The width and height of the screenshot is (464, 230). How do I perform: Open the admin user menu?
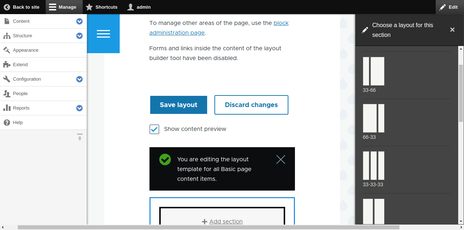pyautogui.click(x=139, y=7)
